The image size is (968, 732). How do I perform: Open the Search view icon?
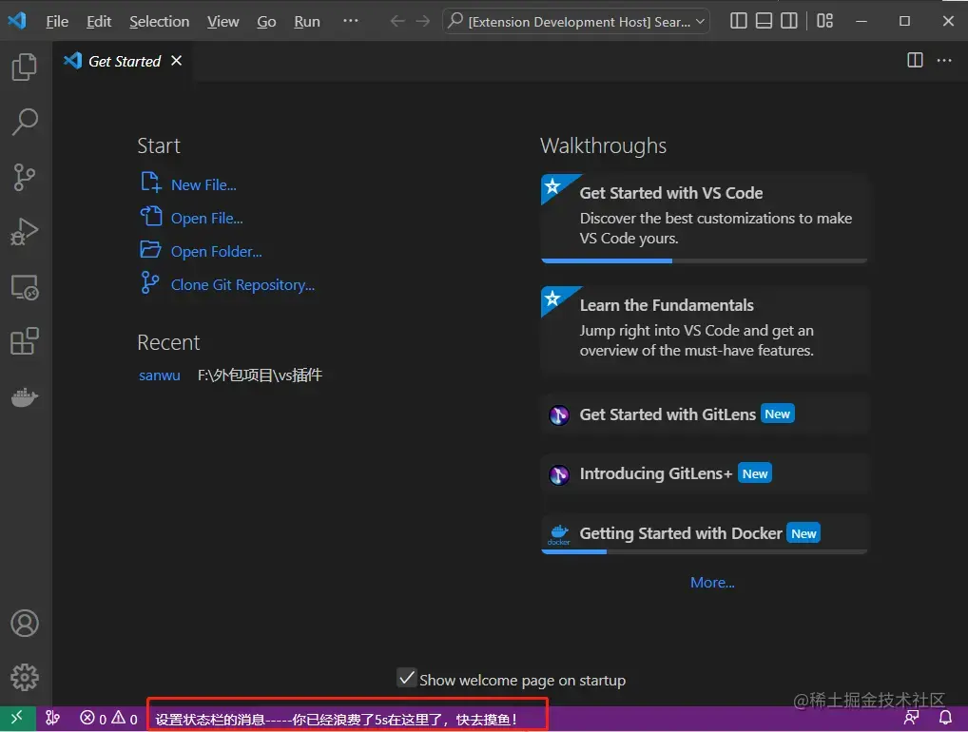[25, 122]
